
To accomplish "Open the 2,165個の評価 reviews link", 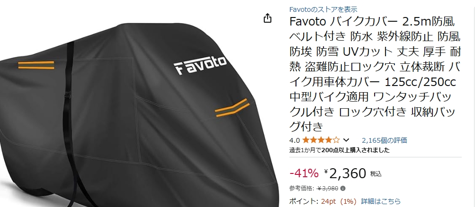I will (385, 140).
